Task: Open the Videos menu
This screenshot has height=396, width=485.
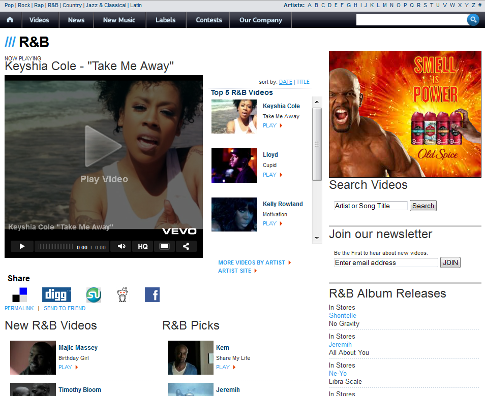Action: [x=39, y=20]
